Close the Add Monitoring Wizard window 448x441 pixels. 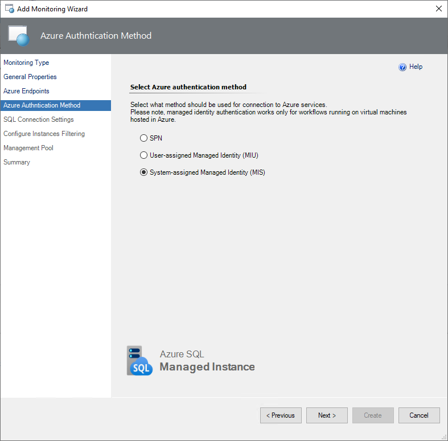pyautogui.click(x=439, y=9)
